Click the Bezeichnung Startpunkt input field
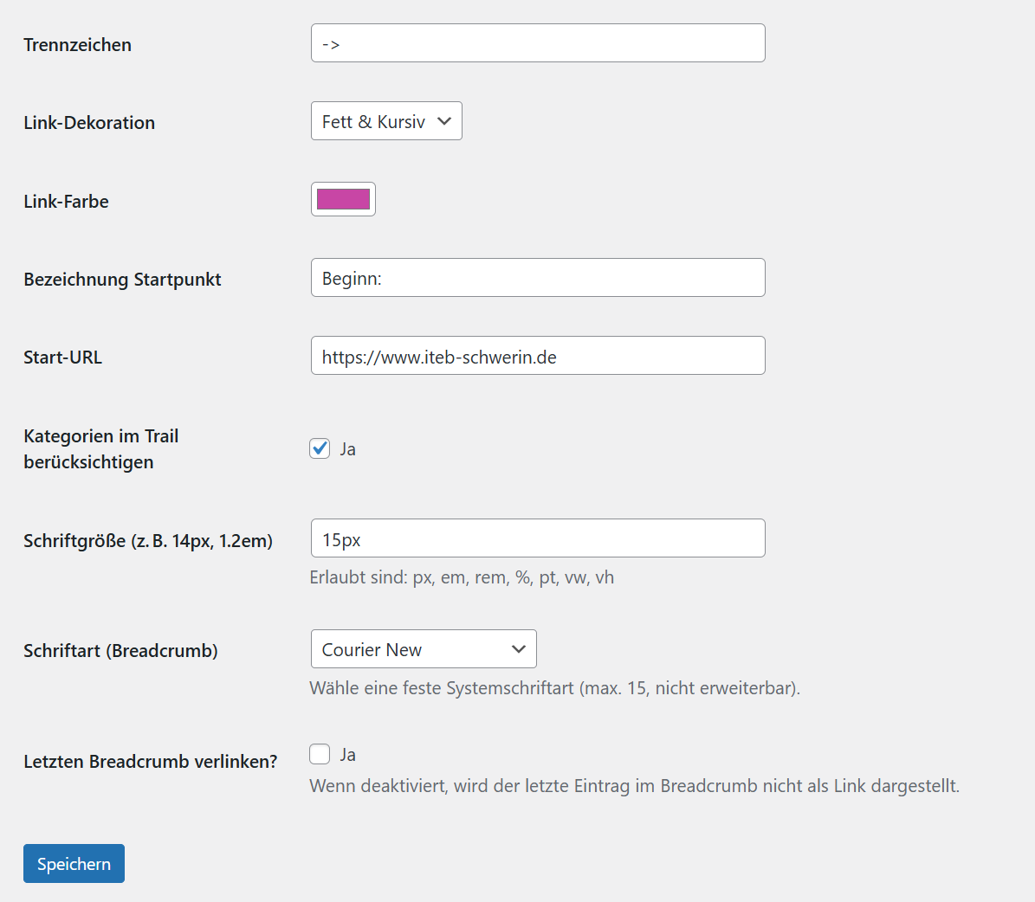Screen dimensions: 1035x902 [538, 278]
